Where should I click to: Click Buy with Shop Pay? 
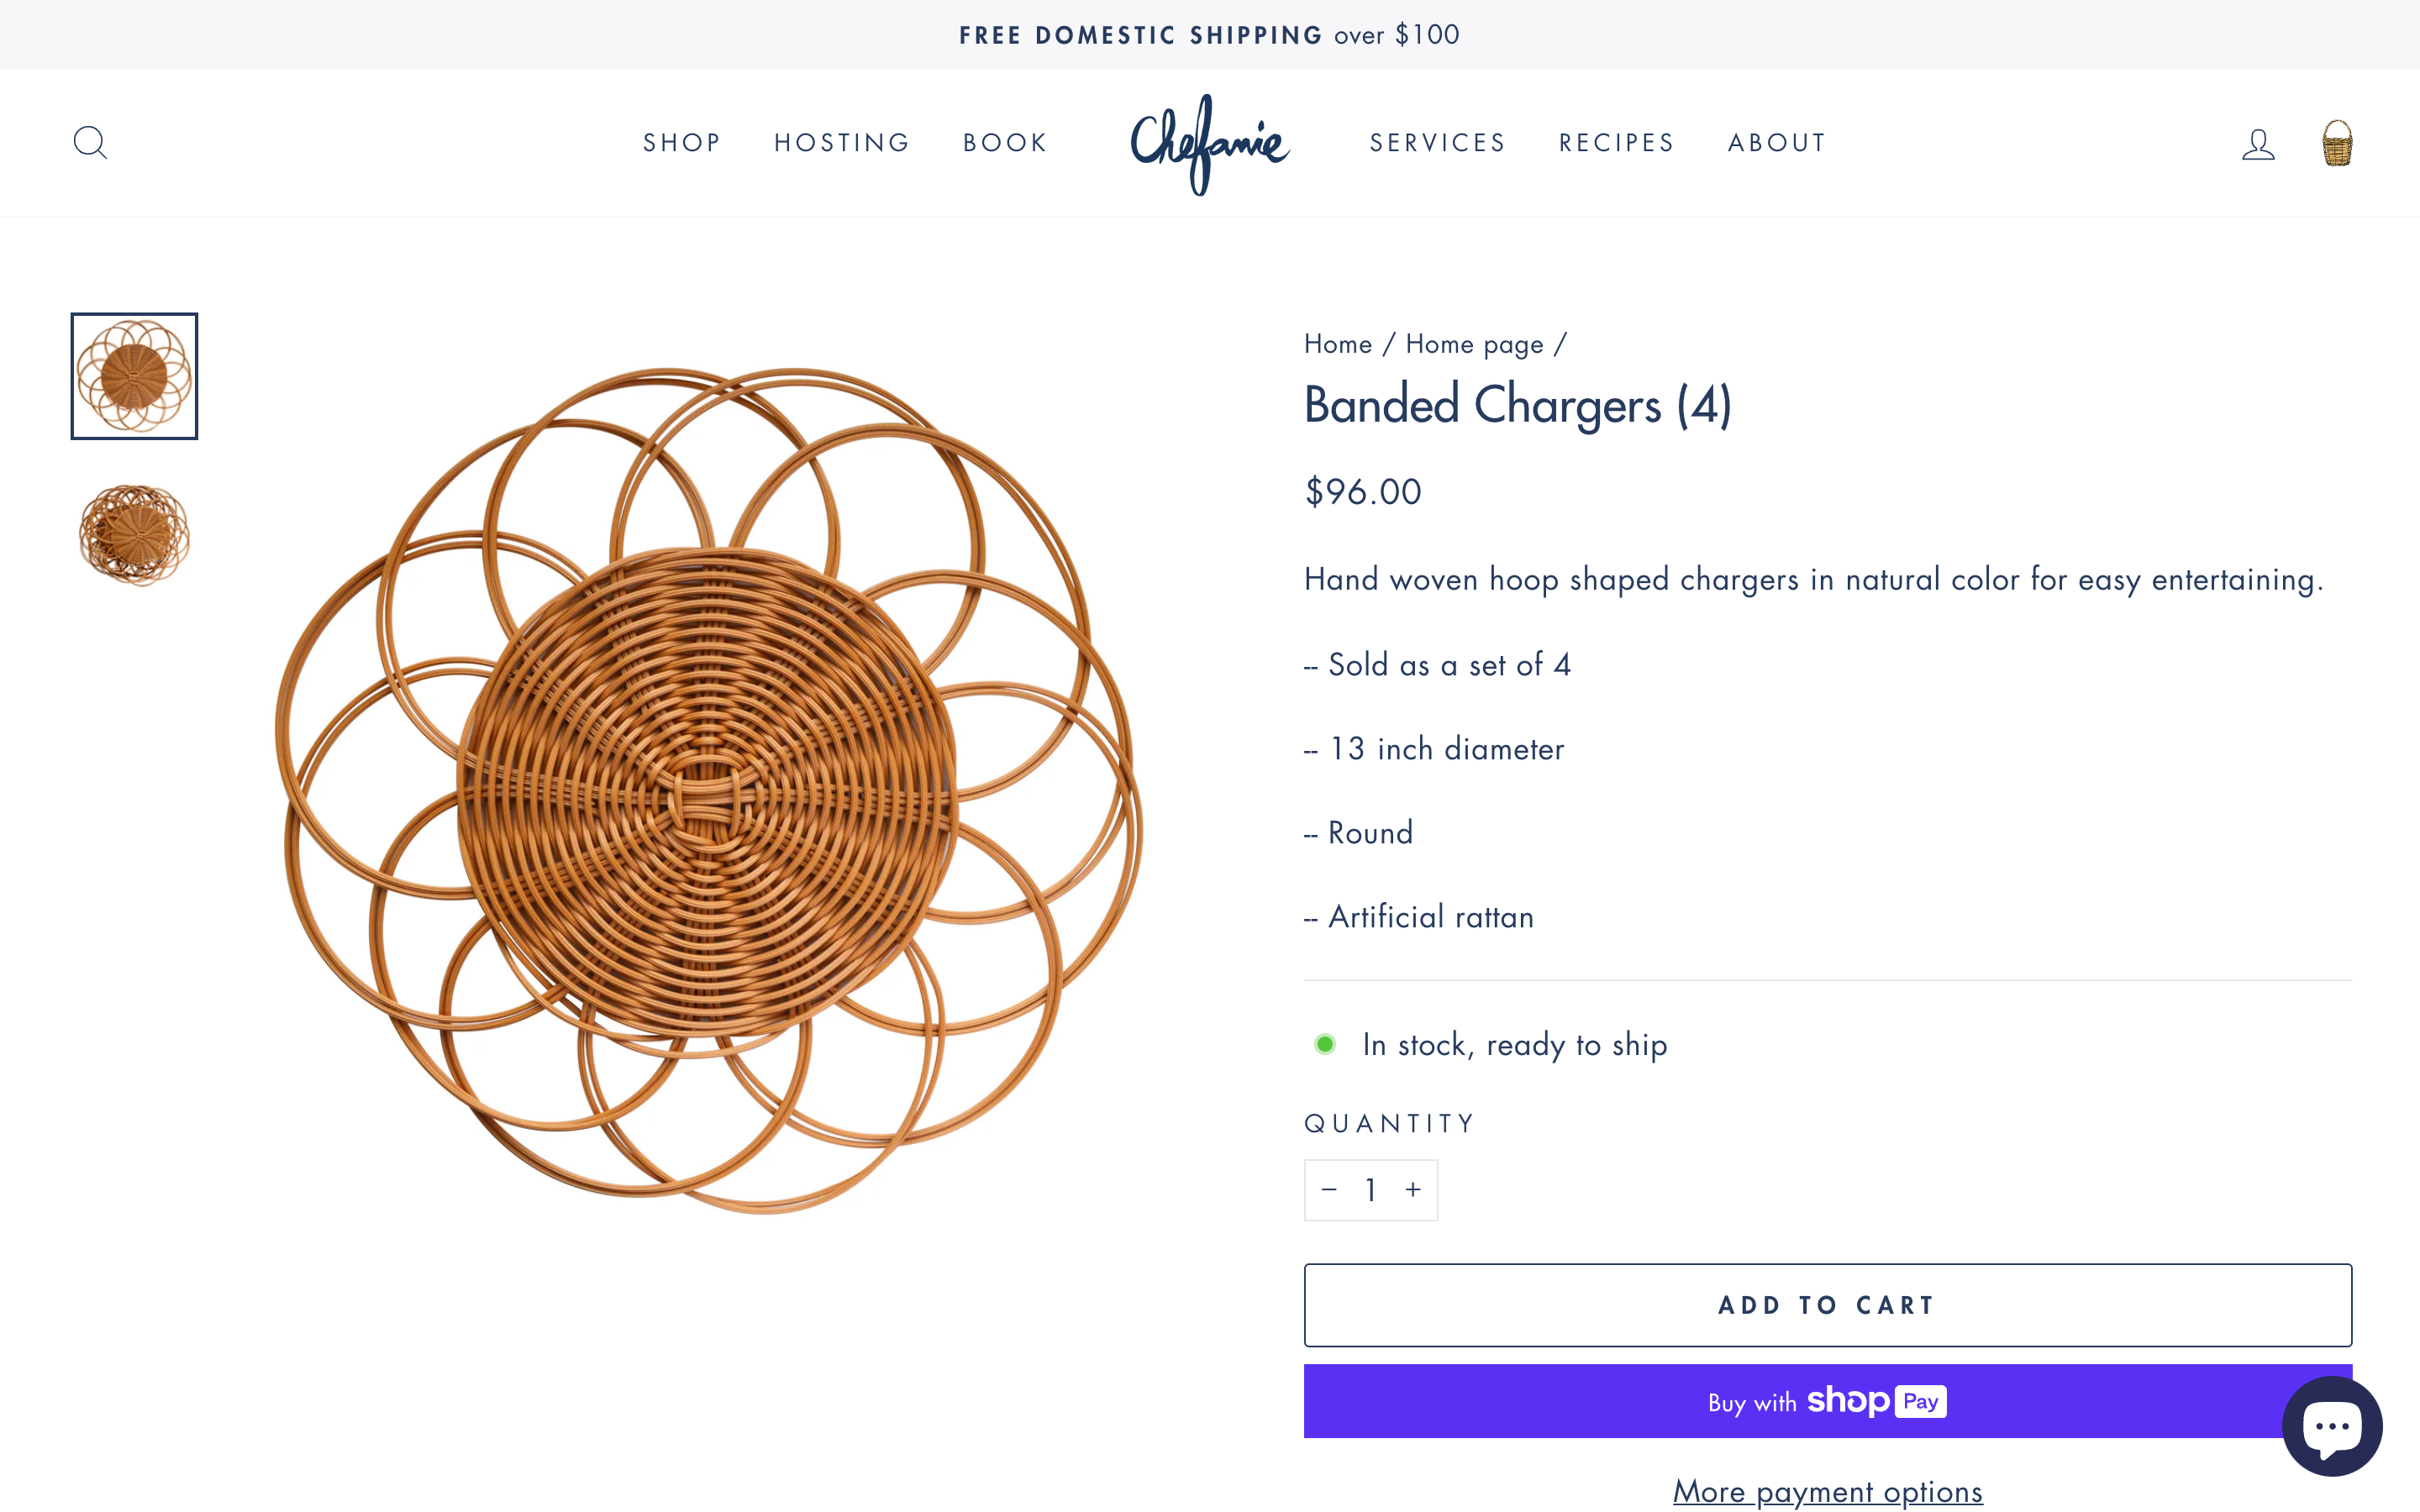[x=1826, y=1401]
